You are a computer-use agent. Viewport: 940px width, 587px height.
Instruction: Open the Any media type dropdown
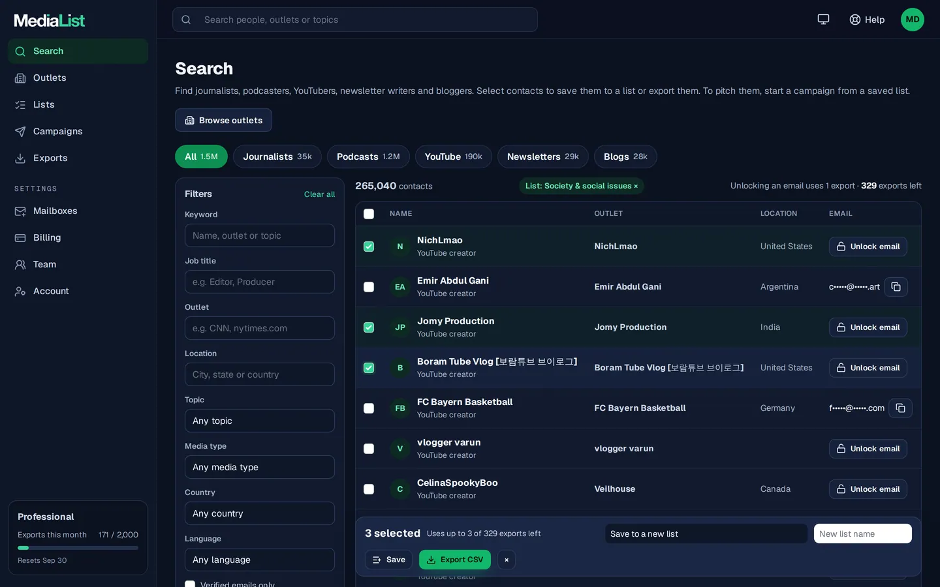click(x=260, y=467)
